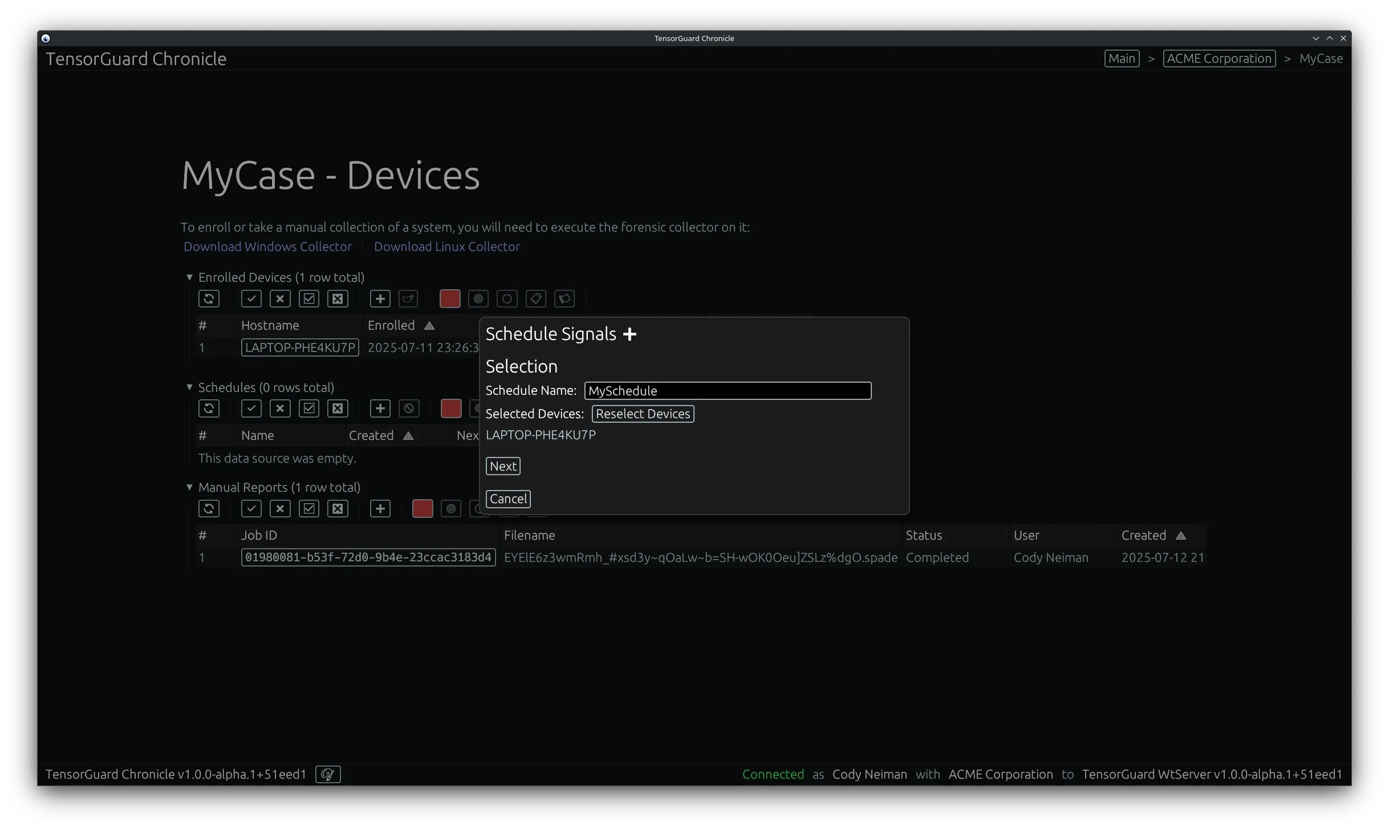Viewport: 1389px width, 830px height.
Task: Collapse the Schedules section
Action: point(189,387)
